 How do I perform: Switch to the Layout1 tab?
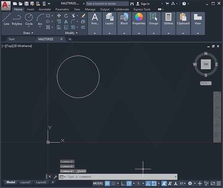click(26, 182)
